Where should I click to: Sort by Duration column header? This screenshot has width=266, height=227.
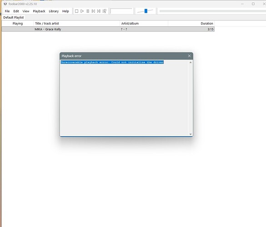(191, 23)
